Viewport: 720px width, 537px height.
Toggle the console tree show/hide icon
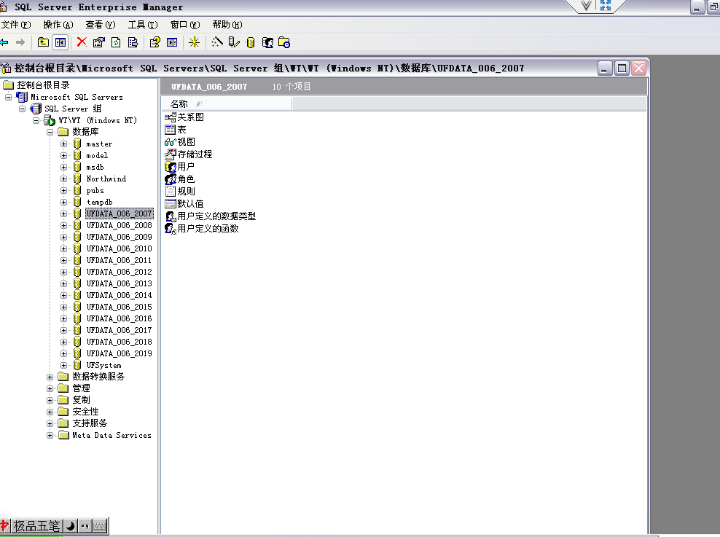(x=60, y=43)
